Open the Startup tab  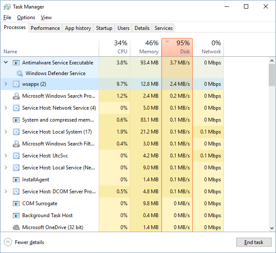[x=104, y=28]
